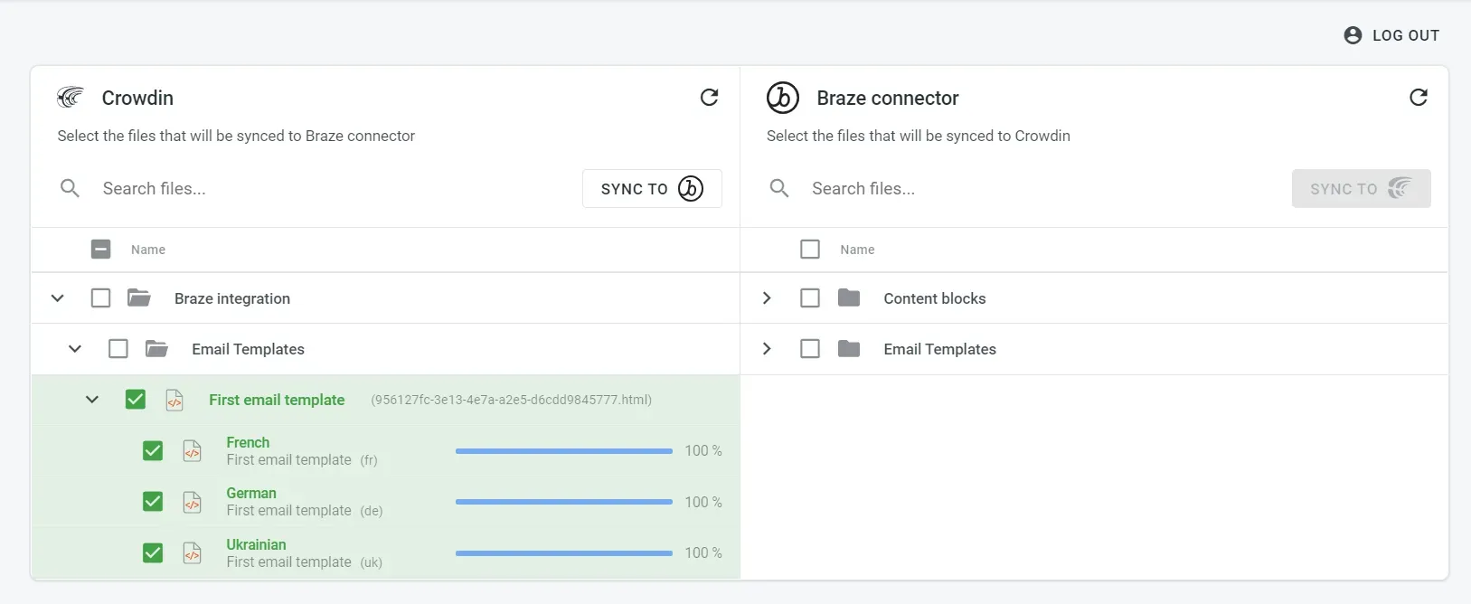The width and height of the screenshot is (1471, 604).
Task: Click the Braze integration folder icon
Action: (x=138, y=297)
